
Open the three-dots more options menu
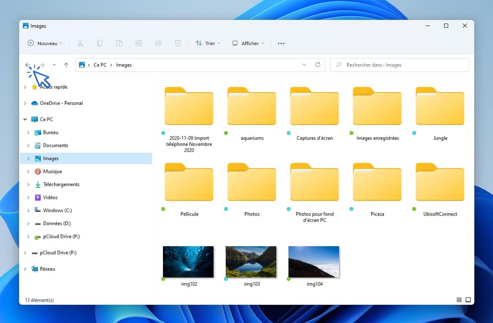click(x=281, y=43)
